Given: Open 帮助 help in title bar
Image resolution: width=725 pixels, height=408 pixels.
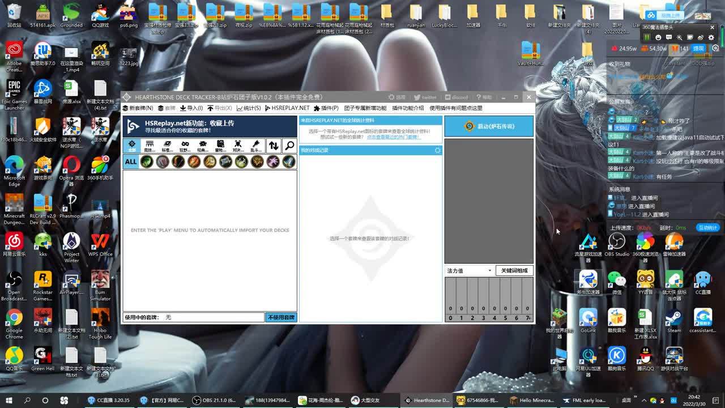Looking at the screenshot, I should click(x=484, y=97).
